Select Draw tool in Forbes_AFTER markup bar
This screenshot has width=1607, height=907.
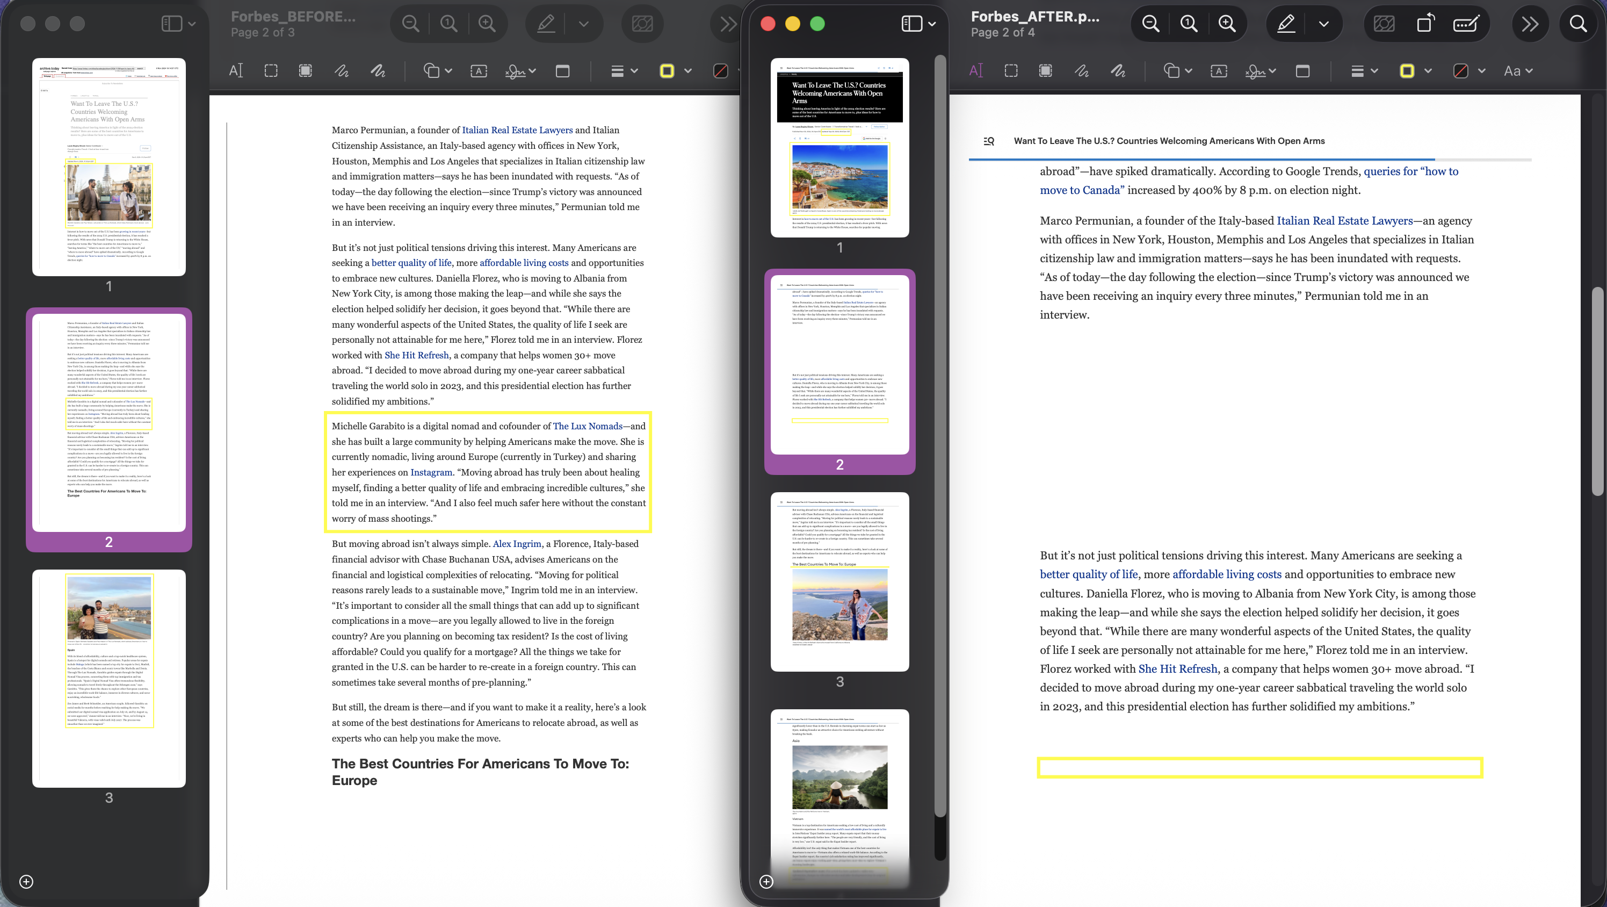pyautogui.click(x=1117, y=70)
